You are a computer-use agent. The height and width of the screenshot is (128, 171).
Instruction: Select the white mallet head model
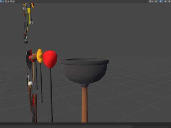point(30,84)
